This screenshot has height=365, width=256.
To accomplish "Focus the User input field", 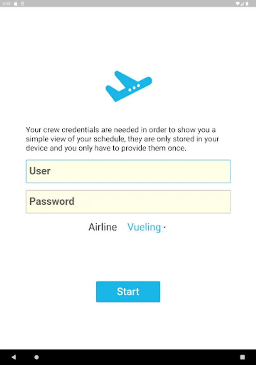I will coord(128,171).
